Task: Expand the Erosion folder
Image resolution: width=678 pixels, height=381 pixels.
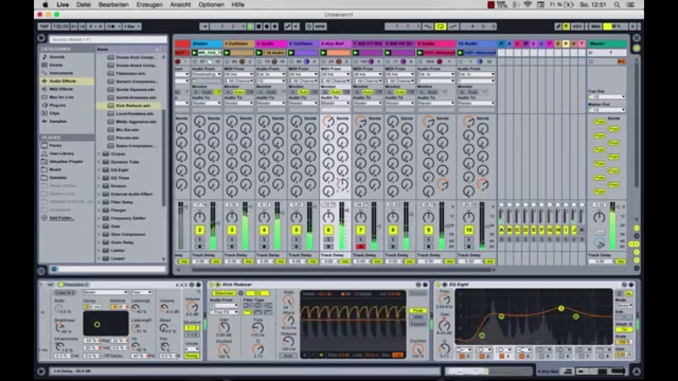Action: (x=99, y=186)
